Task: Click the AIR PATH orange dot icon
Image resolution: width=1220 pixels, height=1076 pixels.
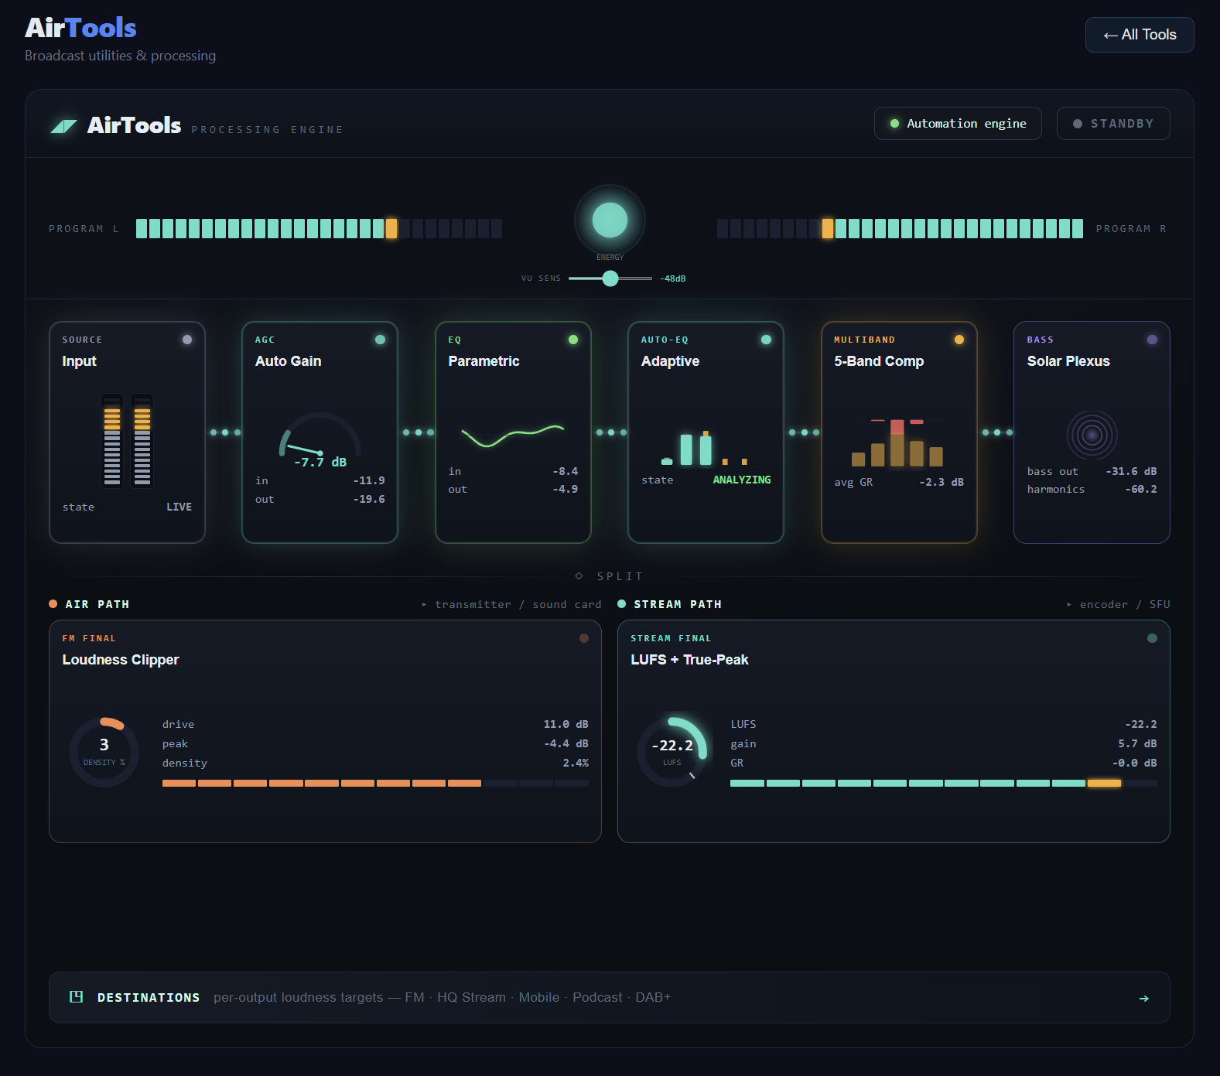Action: pyautogui.click(x=53, y=604)
